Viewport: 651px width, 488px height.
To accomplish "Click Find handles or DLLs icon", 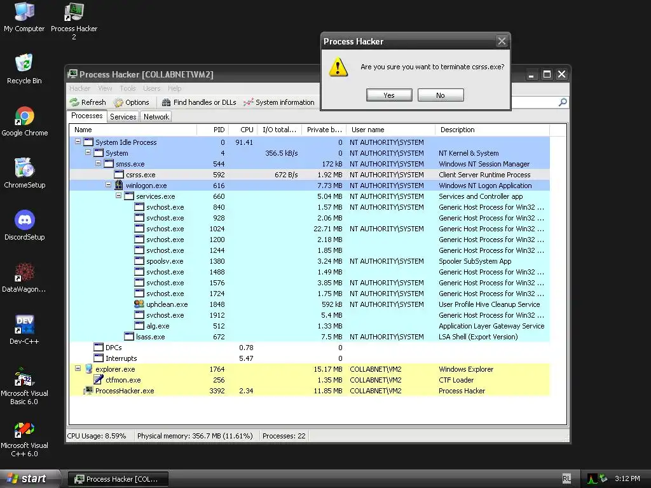I will tap(166, 102).
